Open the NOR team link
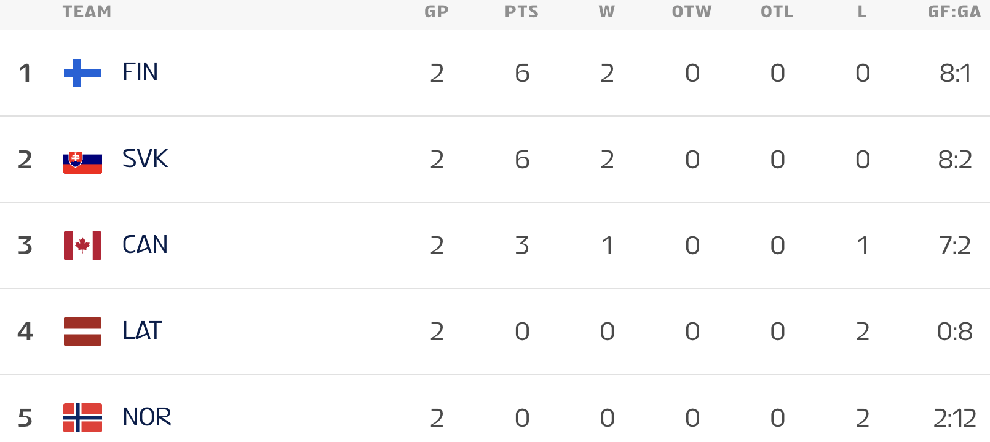This screenshot has width=990, height=442. point(147,417)
